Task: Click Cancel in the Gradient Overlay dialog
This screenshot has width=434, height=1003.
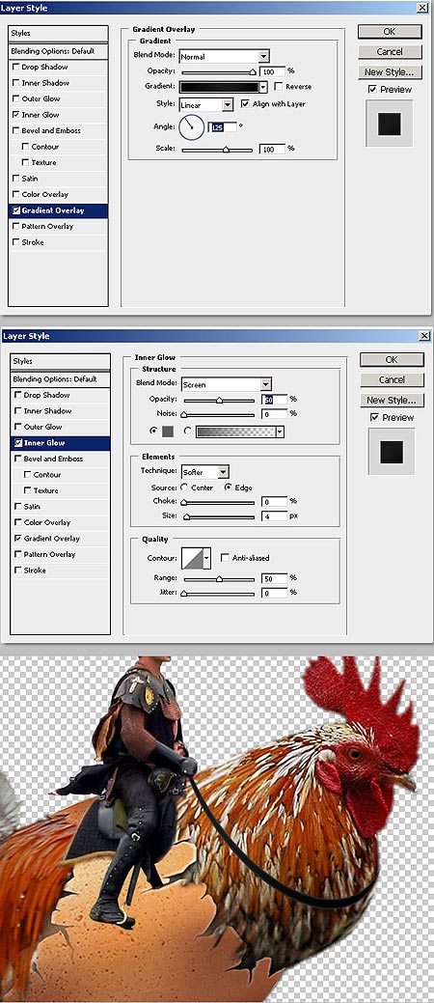Action: coord(390,52)
